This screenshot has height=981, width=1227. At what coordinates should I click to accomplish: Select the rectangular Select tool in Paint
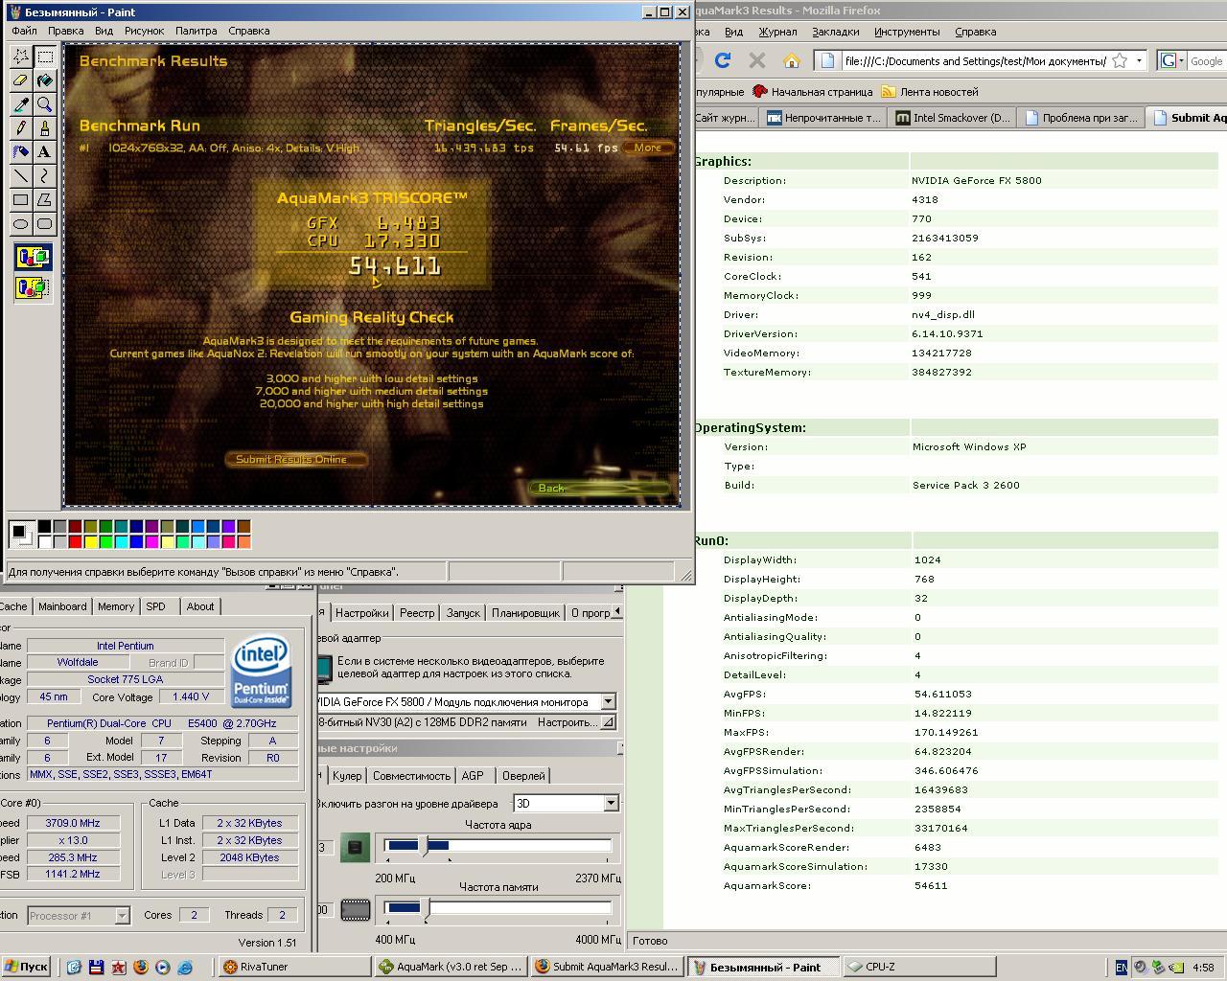(x=44, y=57)
